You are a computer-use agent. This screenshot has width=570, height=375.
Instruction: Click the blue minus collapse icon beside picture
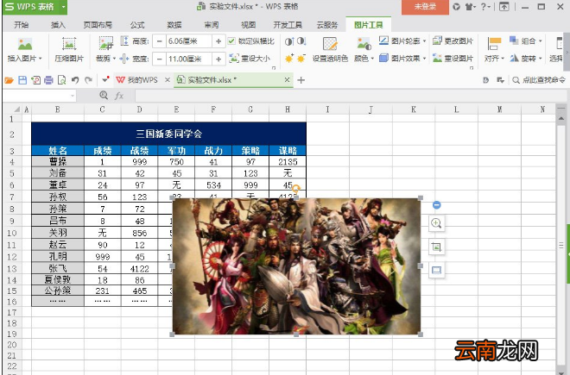click(x=437, y=205)
